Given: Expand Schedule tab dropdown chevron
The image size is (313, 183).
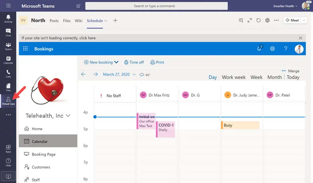Looking at the screenshot, I should [x=106, y=21].
